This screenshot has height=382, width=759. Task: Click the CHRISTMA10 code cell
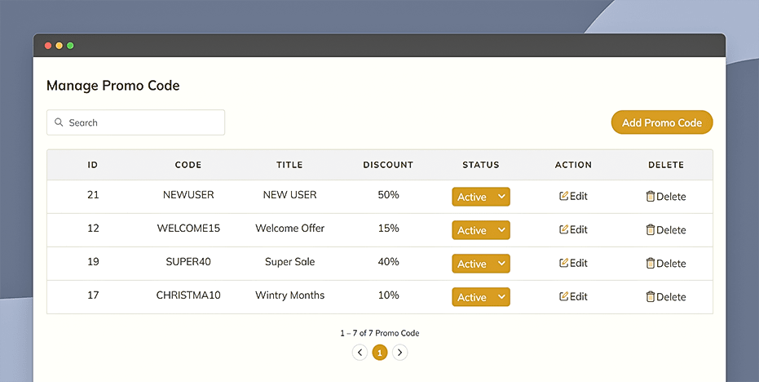188,295
